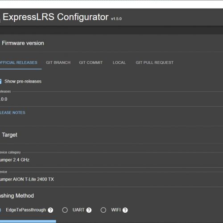Select the WIFI flashing method radio button
The height and width of the screenshot is (223, 223).
[103, 210]
